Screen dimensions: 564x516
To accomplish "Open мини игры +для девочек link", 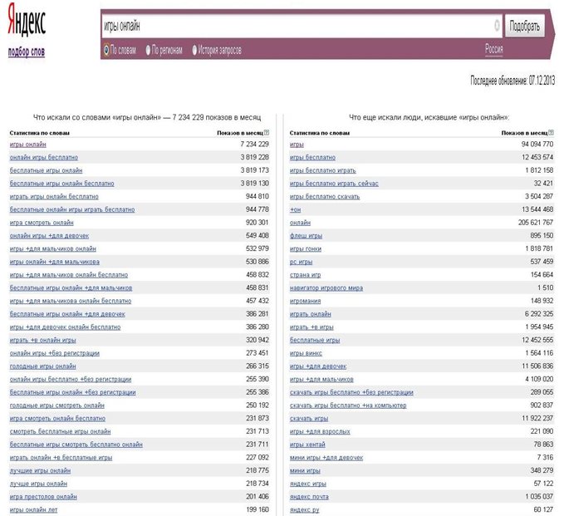I will tap(326, 458).
